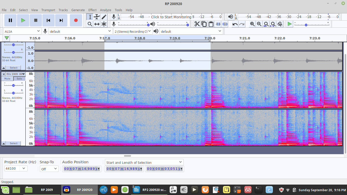Screen dimensions: 347x195
Task: Activate the Multi-tool mode
Action: click(x=104, y=24)
